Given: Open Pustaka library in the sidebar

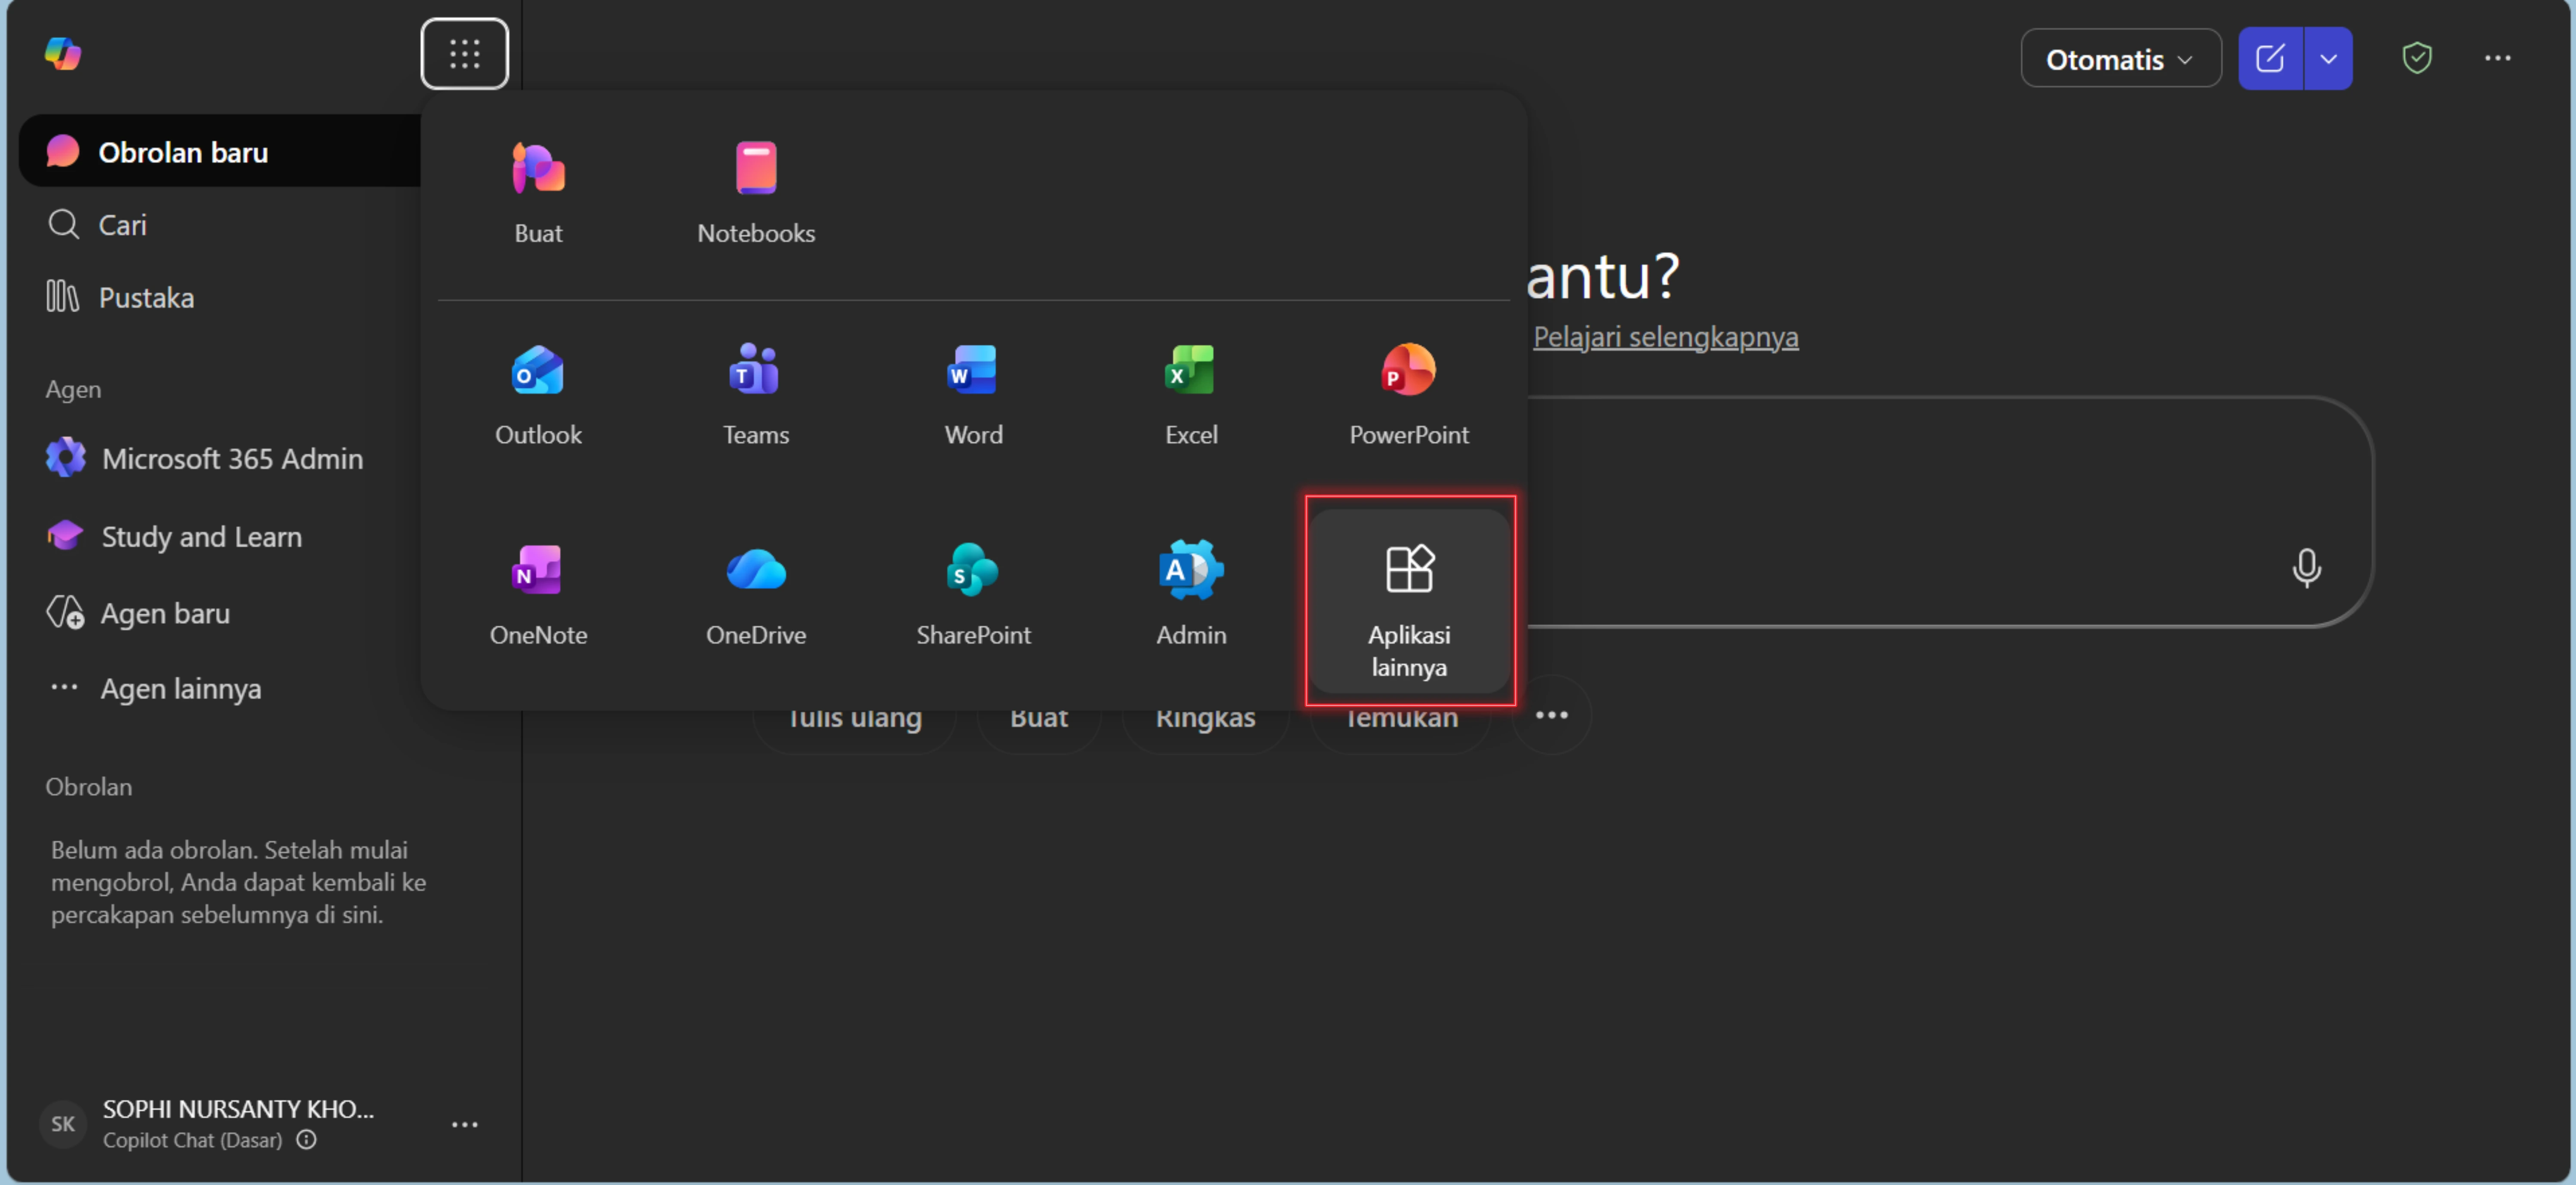Looking at the screenshot, I should 120,298.
